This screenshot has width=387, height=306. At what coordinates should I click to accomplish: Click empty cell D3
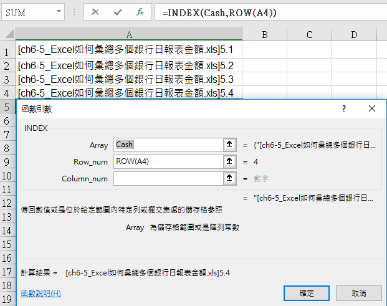click(x=354, y=79)
